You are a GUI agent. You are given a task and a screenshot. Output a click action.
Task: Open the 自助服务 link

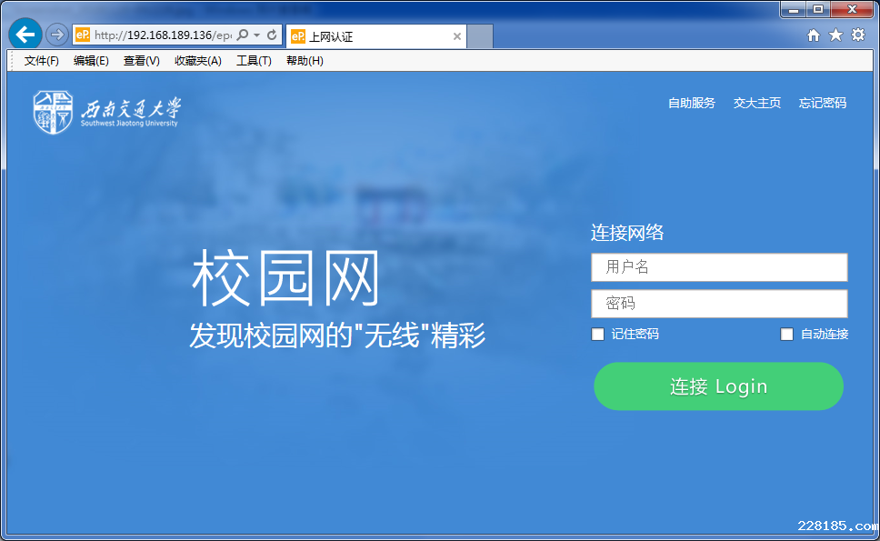pyautogui.click(x=692, y=103)
